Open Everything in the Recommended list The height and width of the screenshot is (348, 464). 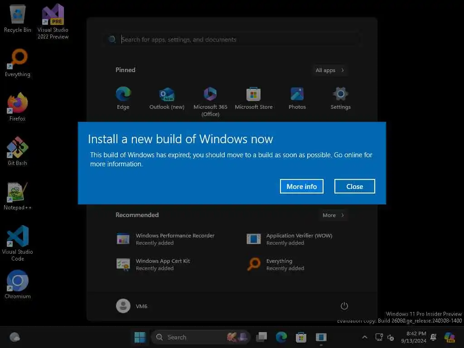(276, 265)
